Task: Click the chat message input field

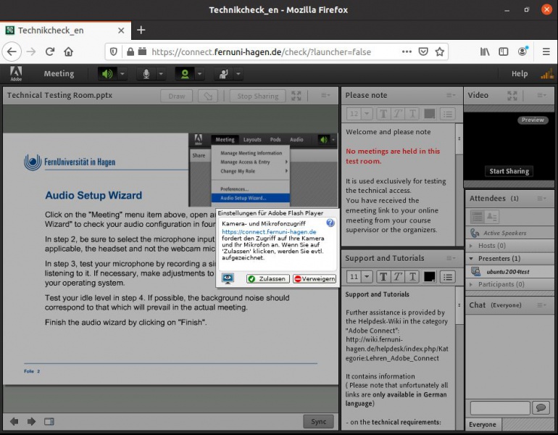Action: (500, 407)
